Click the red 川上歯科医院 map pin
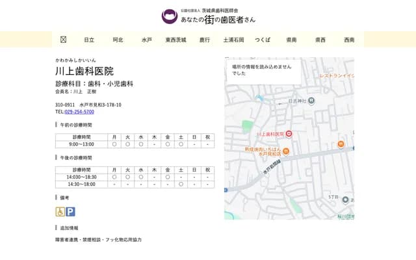Screen dimensions: 416x260 [x=289, y=134]
